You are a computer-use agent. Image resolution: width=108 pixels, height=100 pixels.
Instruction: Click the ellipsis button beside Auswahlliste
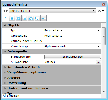tap(99, 62)
